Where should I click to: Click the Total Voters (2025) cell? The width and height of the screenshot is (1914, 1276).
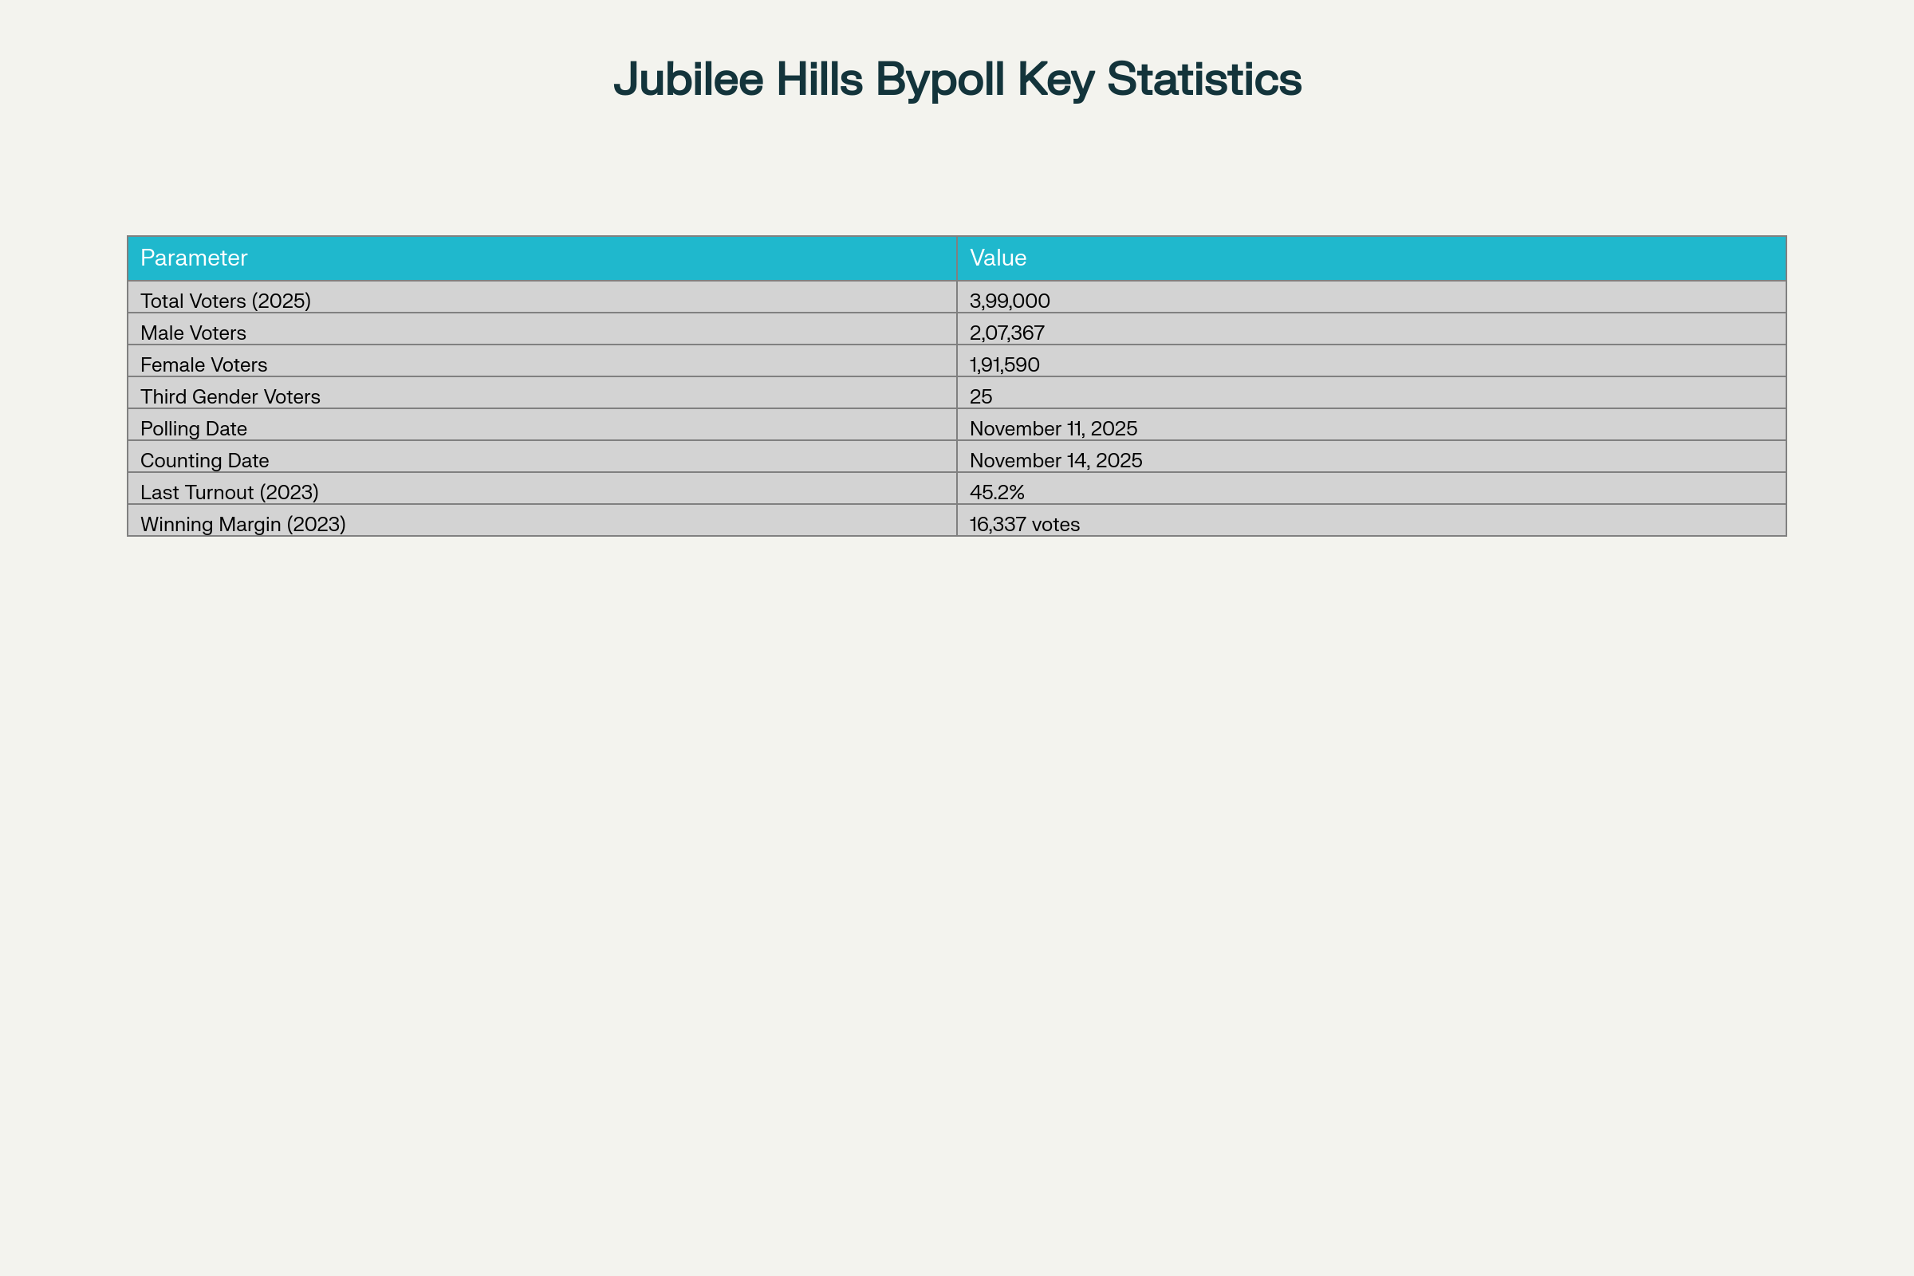pos(226,301)
